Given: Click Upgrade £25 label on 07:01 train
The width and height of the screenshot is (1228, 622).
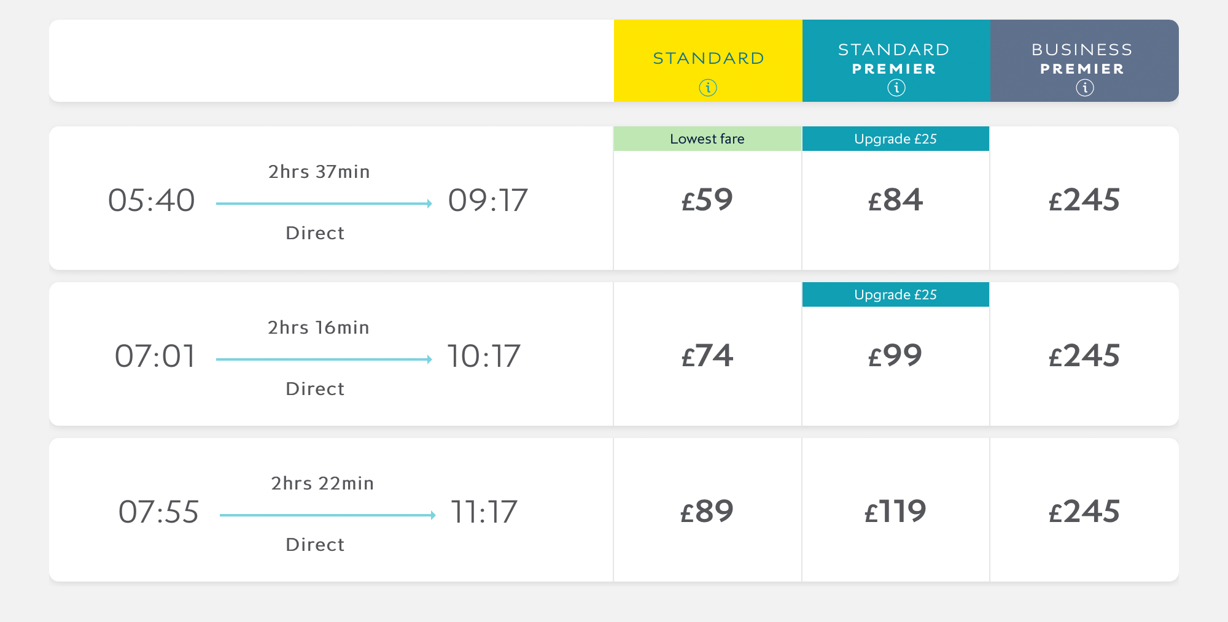Looking at the screenshot, I should coord(896,294).
